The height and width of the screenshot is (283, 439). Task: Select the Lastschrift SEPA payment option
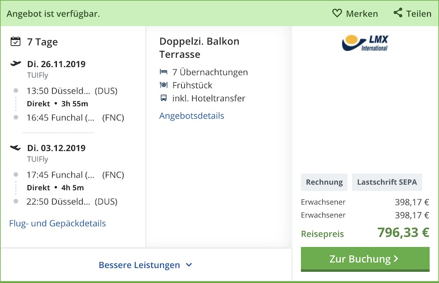[387, 182]
